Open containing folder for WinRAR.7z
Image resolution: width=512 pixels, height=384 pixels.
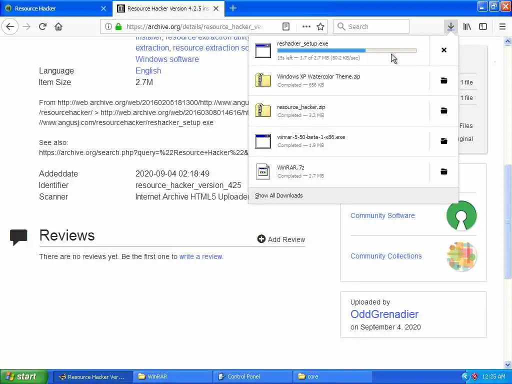pyautogui.click(x=444, y=171)
